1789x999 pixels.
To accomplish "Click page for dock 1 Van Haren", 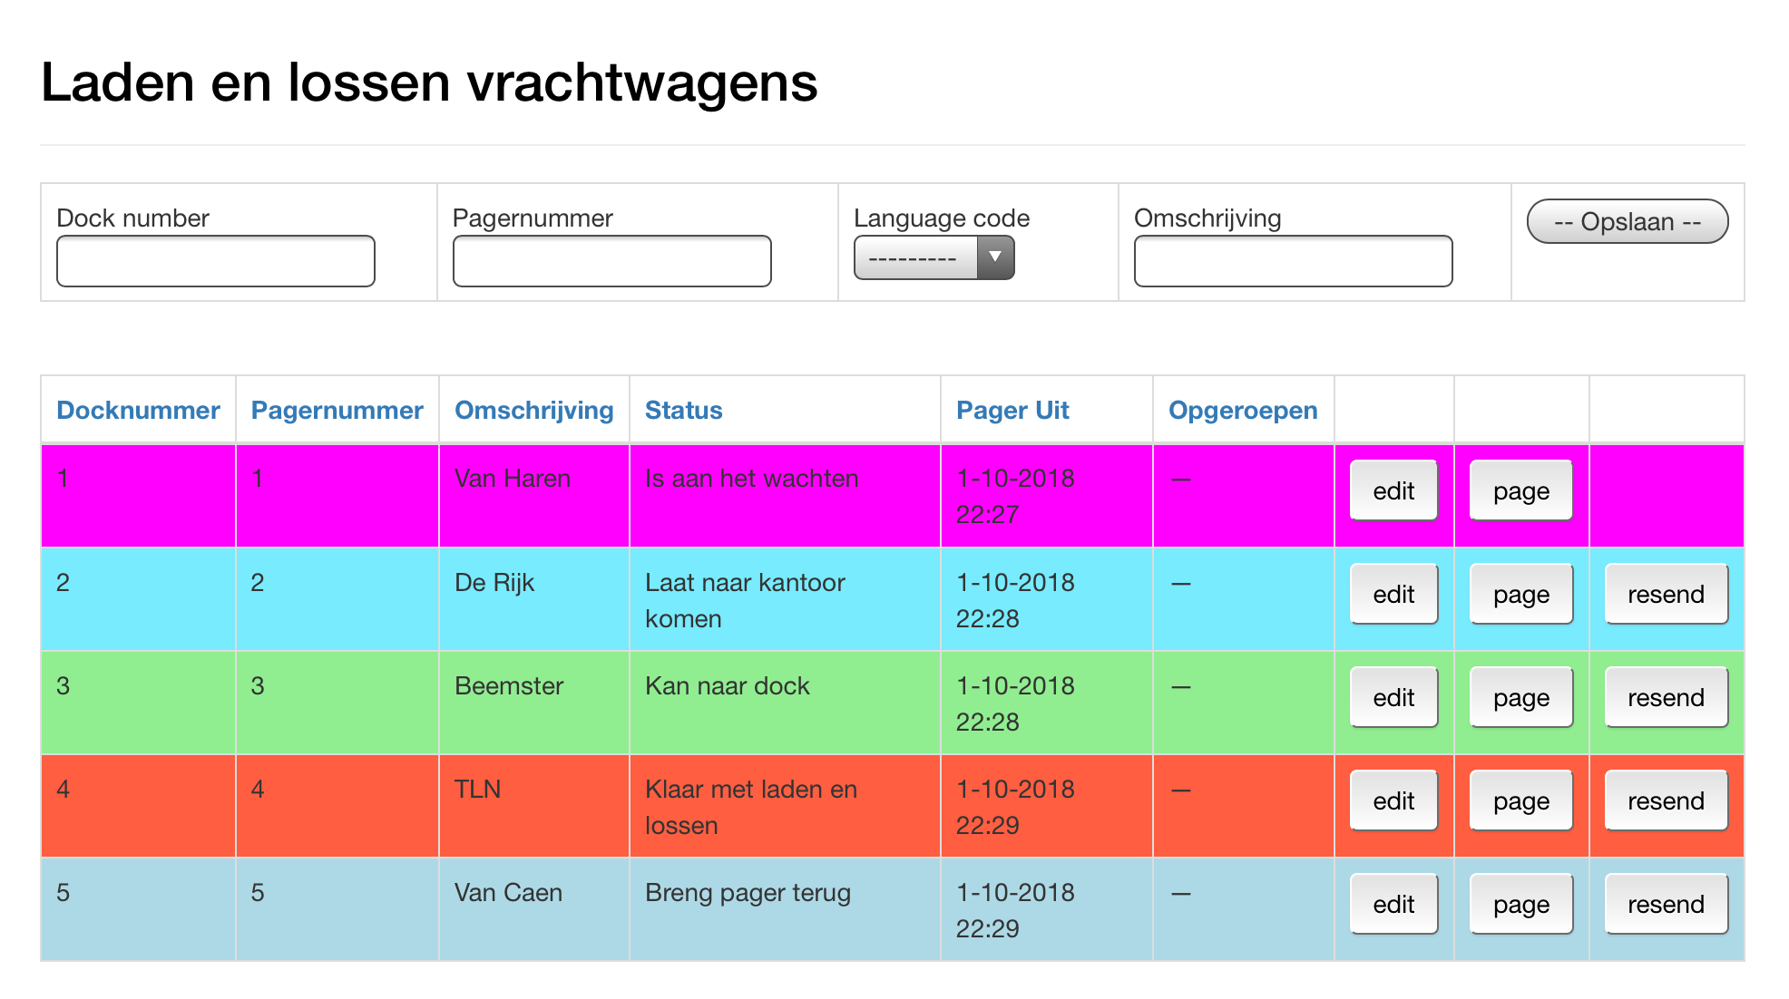I will point(1520,490).
